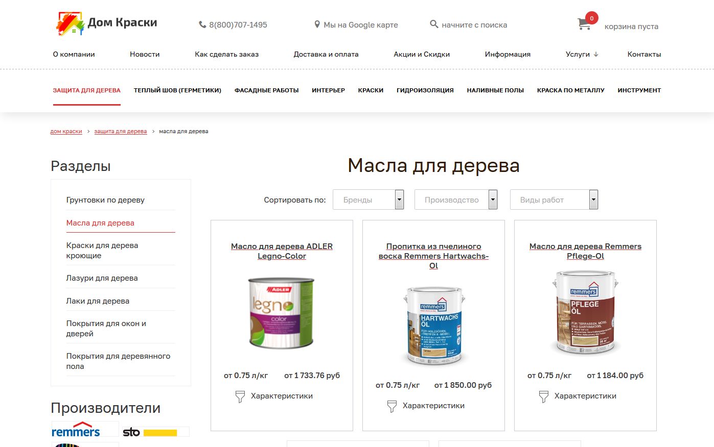This screenshot has width=714, height=447.
Task: Open Доставка и оплата menu item
Action: coord(326,54)
